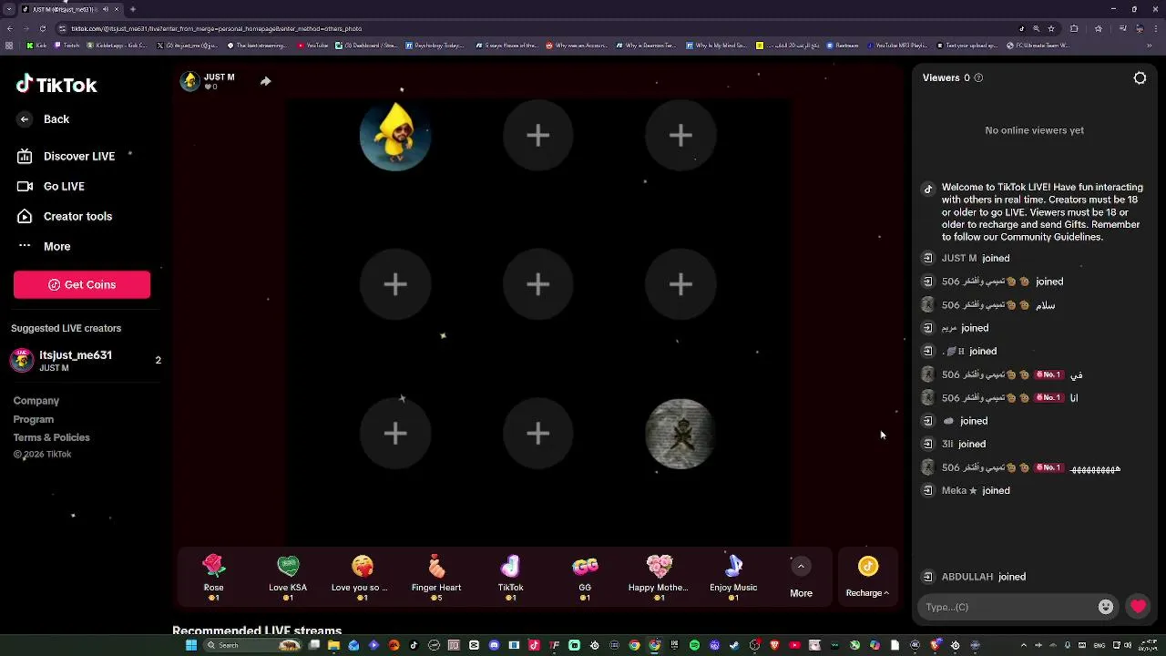The width and height of the screenshot is (1166, 656).
Task: Click the top-middle empty guest seat plus
Action: click(x=537, y=136)
